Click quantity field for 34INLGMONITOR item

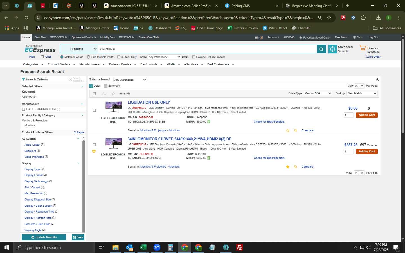348,152
